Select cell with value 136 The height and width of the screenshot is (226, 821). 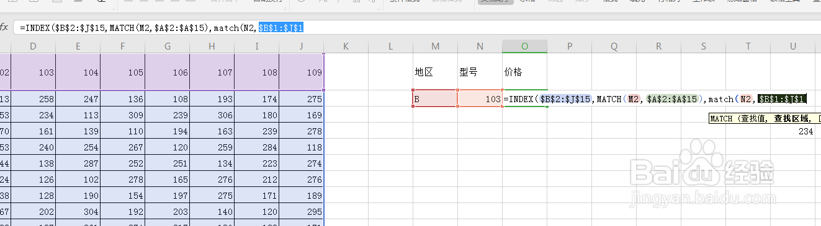coord(122,98)
